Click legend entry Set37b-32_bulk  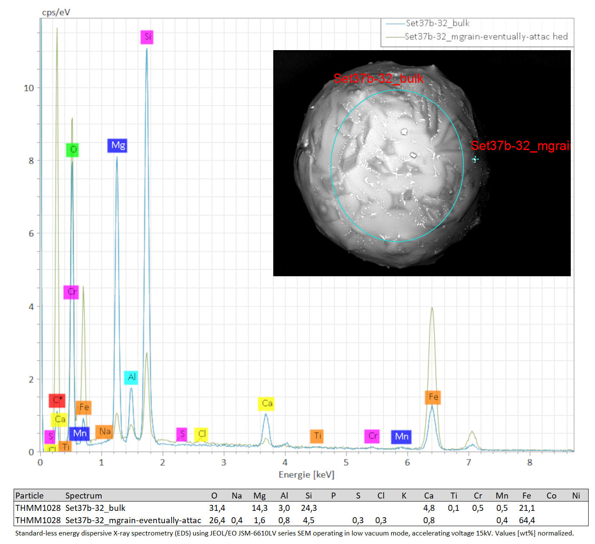pos(437,23)
